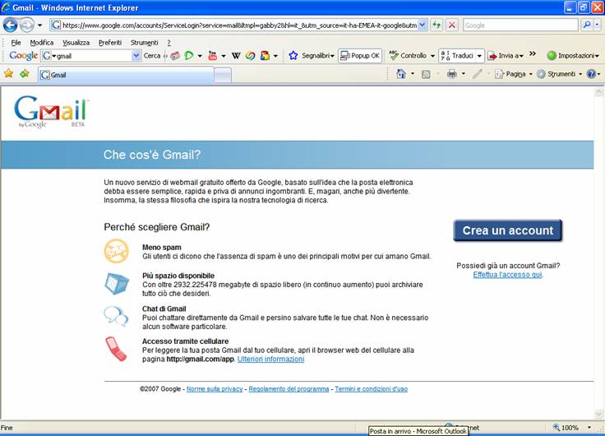Click the colorful gadget toolbar icon

pos(265,56)
